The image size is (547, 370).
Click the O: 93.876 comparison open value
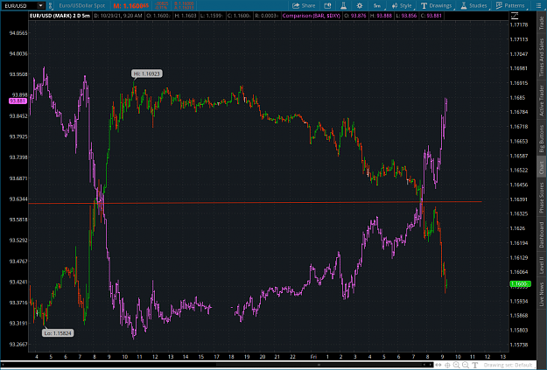[x=355, y=16]
